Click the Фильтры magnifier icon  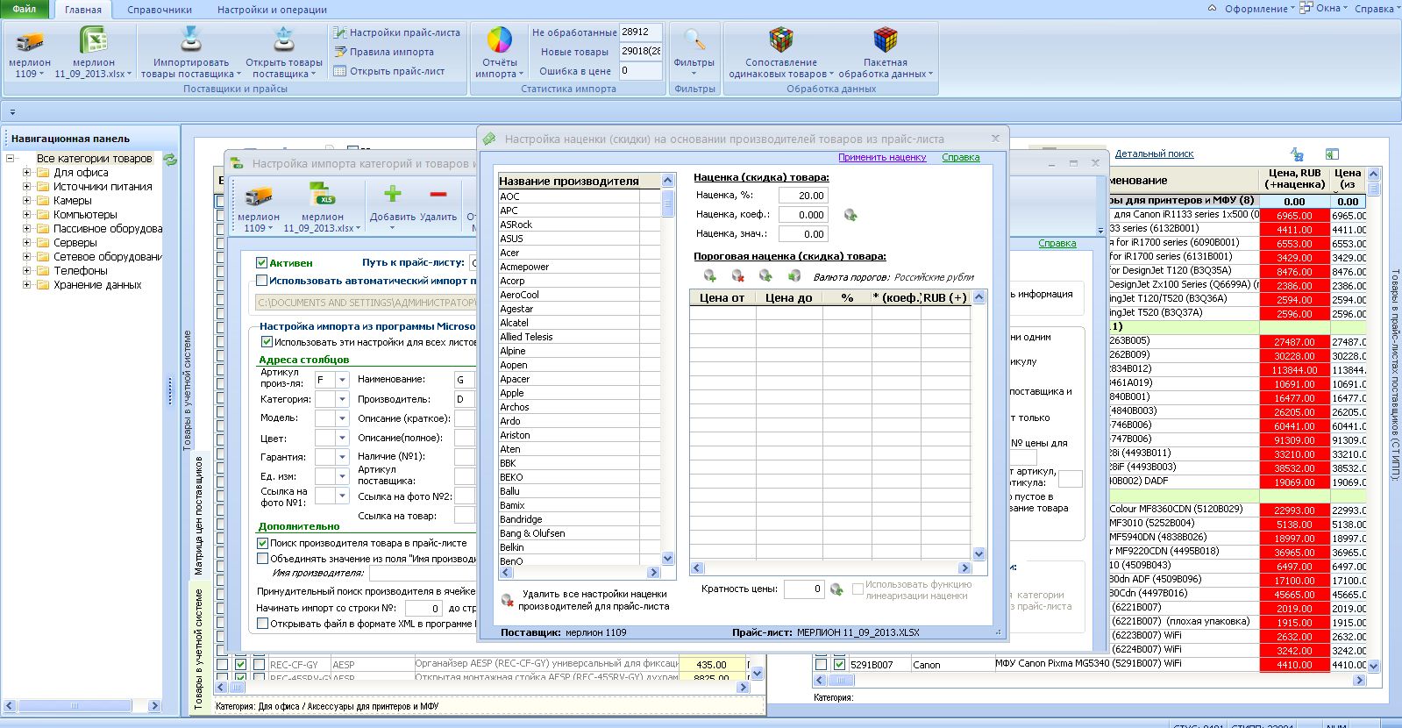click(x=694, y=40)
